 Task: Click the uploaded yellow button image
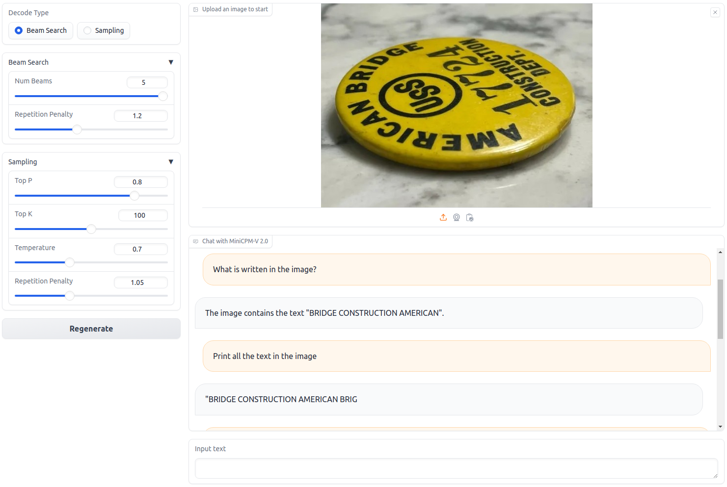point(457,105)
